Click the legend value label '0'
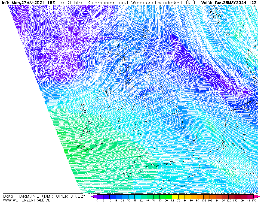Screen dimensions: 261x202 (97, 200)
